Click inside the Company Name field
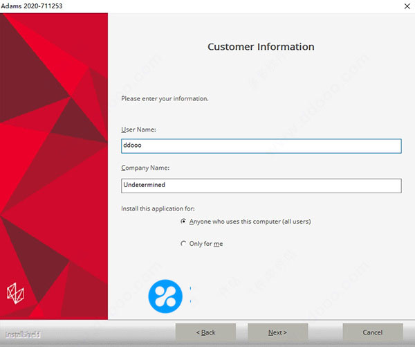Screen dimensions: 415x347 coord(261,186)
